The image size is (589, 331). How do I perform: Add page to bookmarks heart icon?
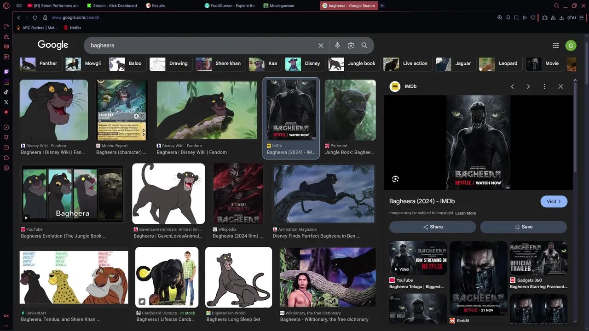coord(533,17)
